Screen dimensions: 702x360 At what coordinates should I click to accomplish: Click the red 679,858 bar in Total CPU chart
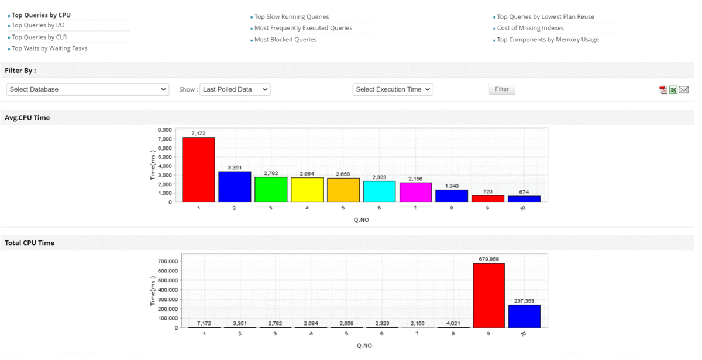(x=488, y=295)
